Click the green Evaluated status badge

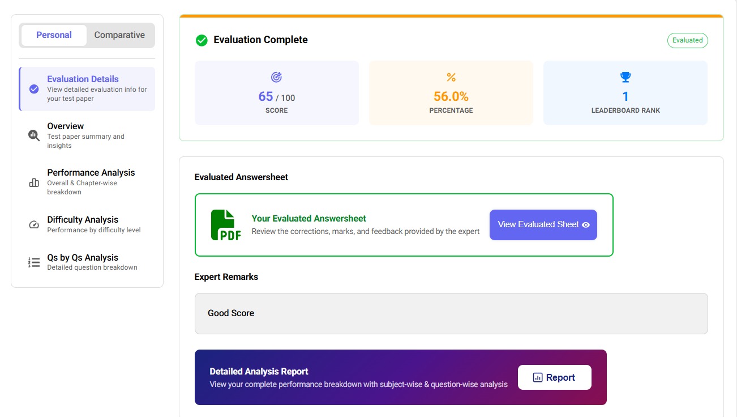tap(688, 40)
